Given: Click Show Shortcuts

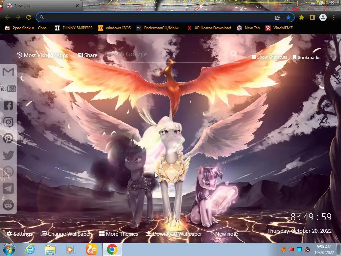Looking at the screenshot, I should tap(269, 57).
